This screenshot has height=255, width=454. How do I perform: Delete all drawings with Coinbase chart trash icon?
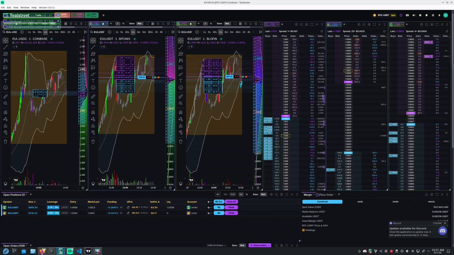click(6, 142)
